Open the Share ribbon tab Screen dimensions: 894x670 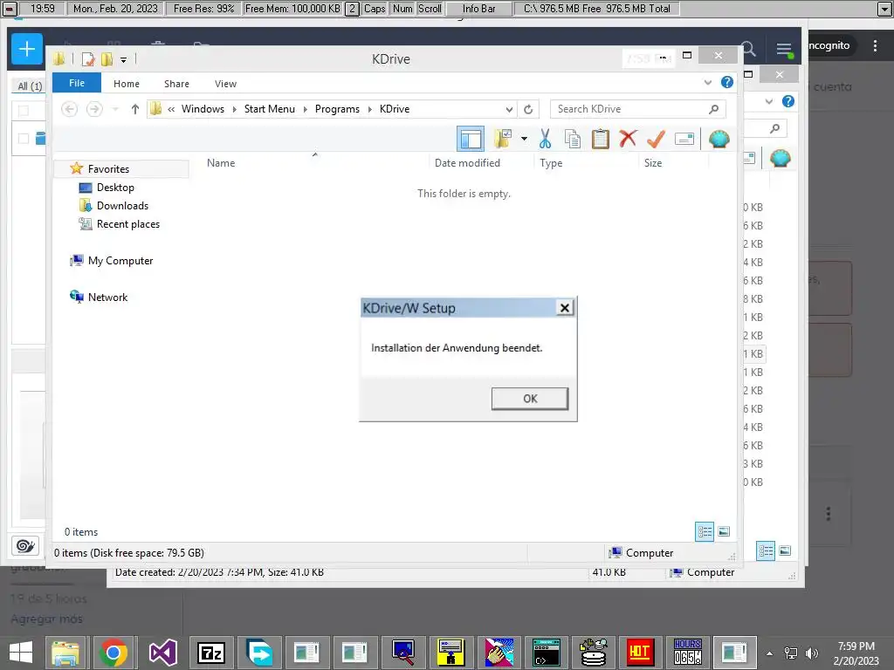coord(176,84)
